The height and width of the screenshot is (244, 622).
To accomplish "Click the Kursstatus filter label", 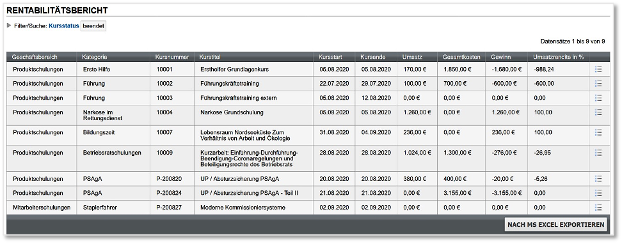I will [x=64, y=26].
